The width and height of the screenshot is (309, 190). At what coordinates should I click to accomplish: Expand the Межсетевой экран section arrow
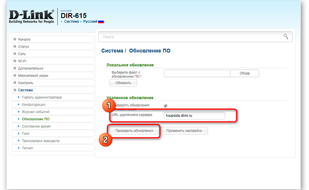click(x=15, y=75)
